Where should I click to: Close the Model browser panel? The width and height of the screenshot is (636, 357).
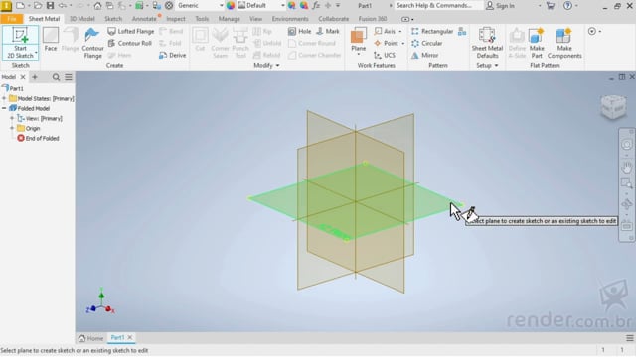[x=23, y=77]
